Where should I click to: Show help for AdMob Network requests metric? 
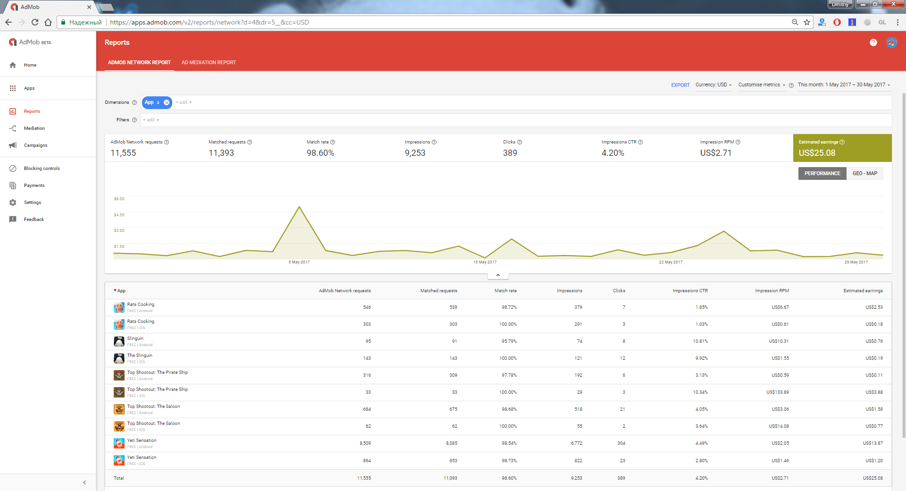click(x=167, y=142)
